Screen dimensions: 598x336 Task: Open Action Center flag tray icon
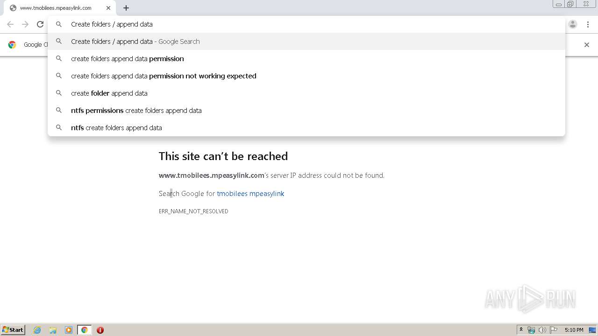553,330
